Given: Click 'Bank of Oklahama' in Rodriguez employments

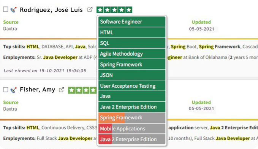Looking at the screenshot, I should click(x=207, y=57).
